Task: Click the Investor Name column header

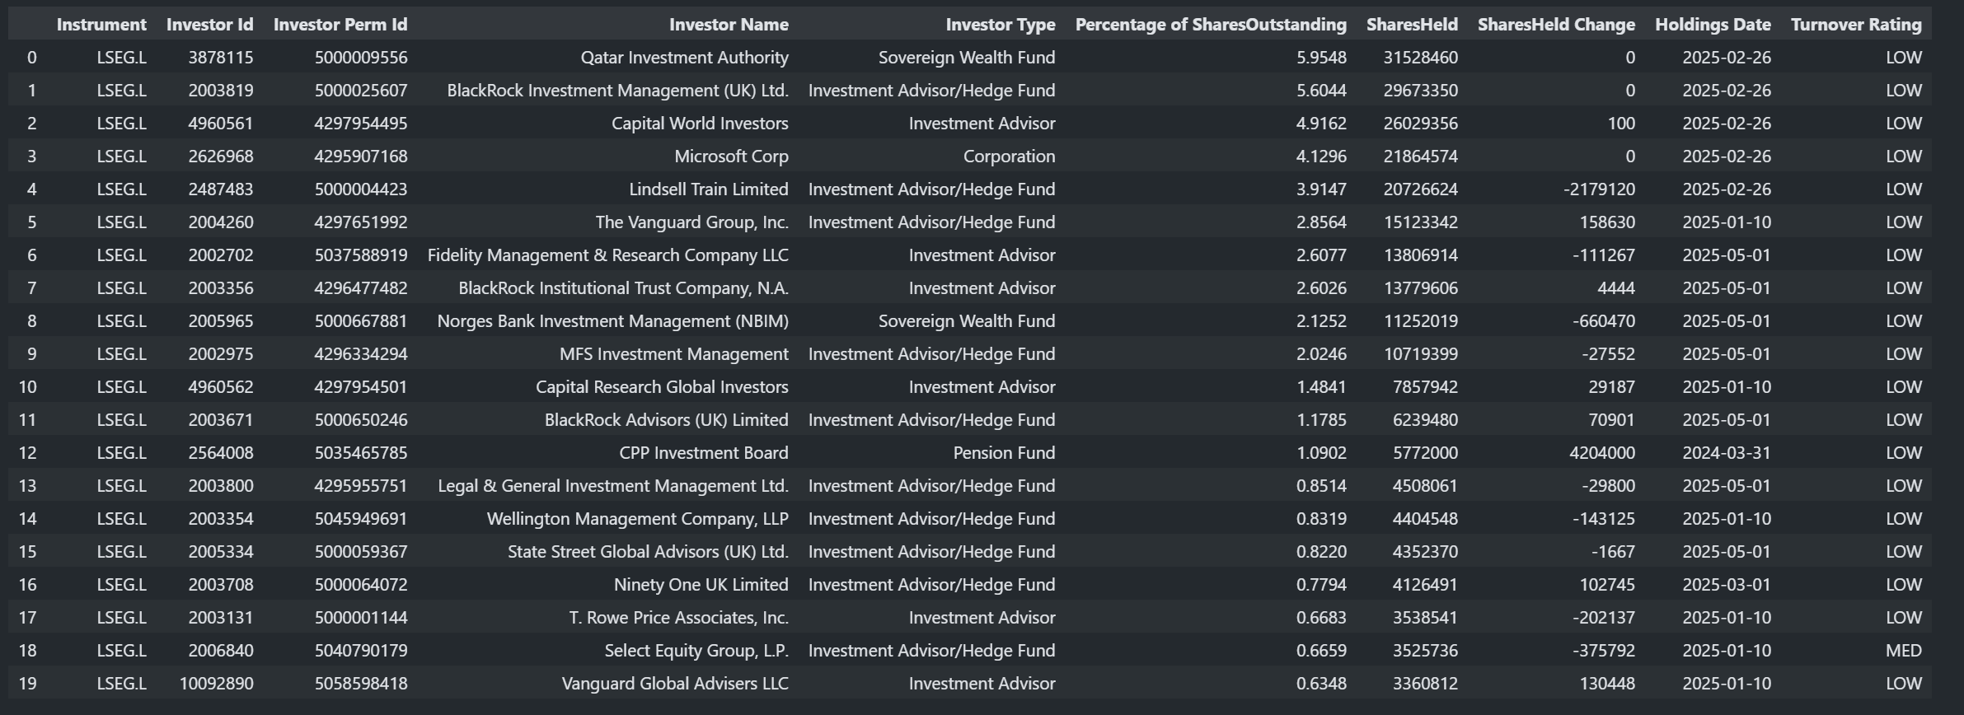Action: pos(729,25)
